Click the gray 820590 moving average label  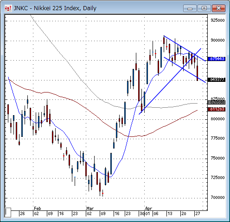pyautogui.click(x=217, y=102)
